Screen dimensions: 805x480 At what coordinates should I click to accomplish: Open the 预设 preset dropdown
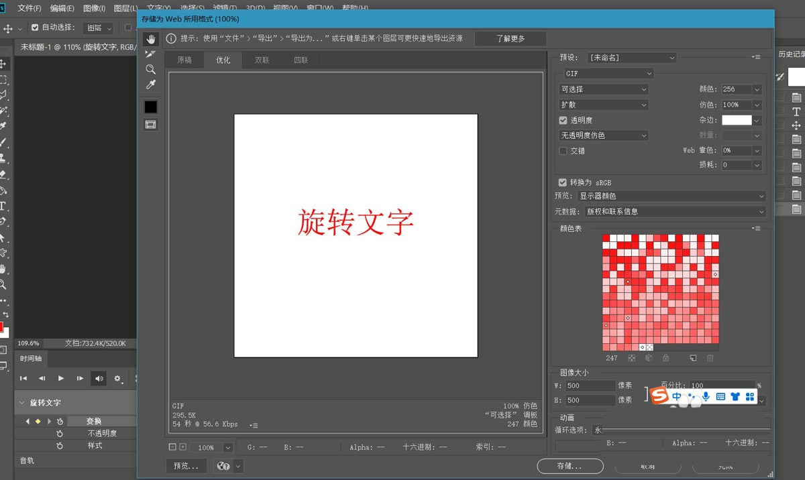coord(631,57)
